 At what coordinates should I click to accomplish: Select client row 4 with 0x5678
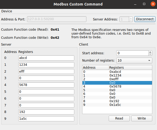[x=117, y=86]
